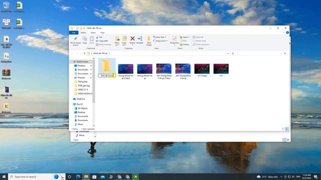Image resolution: width=321 pixels, height=180 pixels.
Task: Click History in the Open group
Action: tap(185, 44)
